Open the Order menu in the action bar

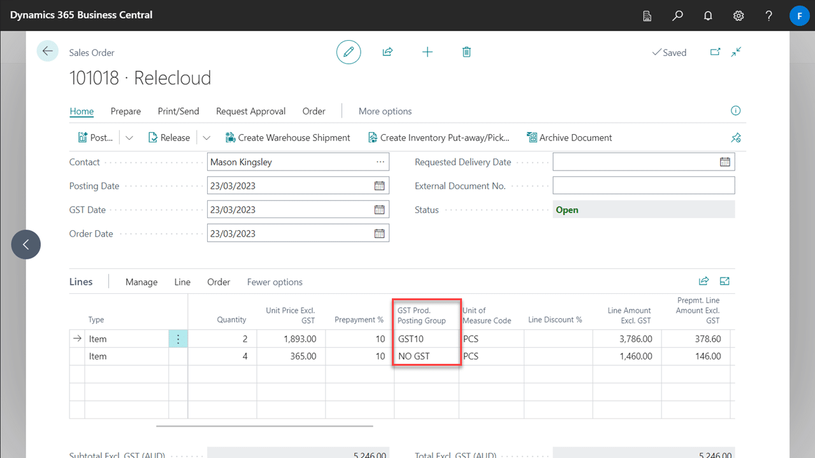click(x=314, y=111)
